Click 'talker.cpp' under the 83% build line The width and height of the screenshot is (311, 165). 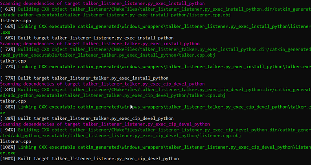[x=13, y=101]
